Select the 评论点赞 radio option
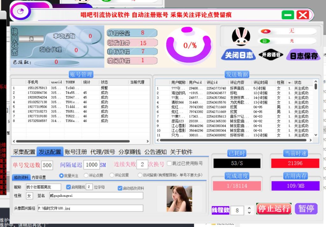326x227 pixels. (x=86, y=175)
